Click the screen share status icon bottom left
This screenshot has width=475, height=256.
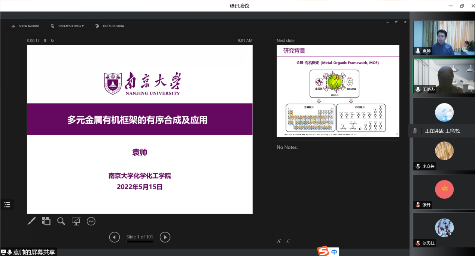[x=3, y=252]
